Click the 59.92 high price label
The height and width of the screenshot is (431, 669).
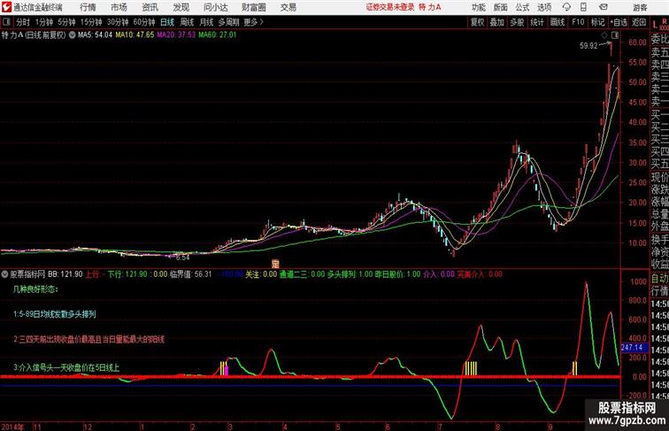point(588,46)
